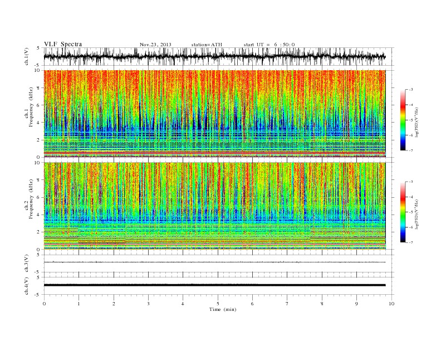This screenshot has width=441, height=341.
Task: Click the 'station=ATH' label
Action: point(207,45)
